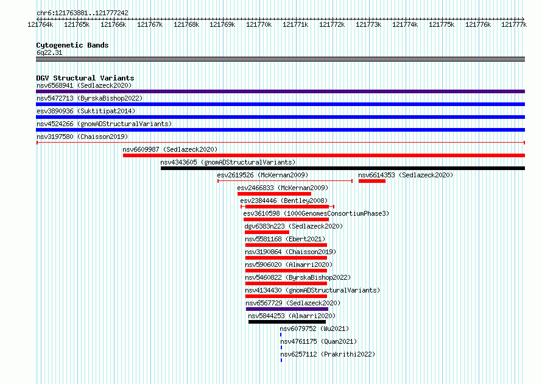Click the short red bar under nsv6614353

tap(372, 181)
